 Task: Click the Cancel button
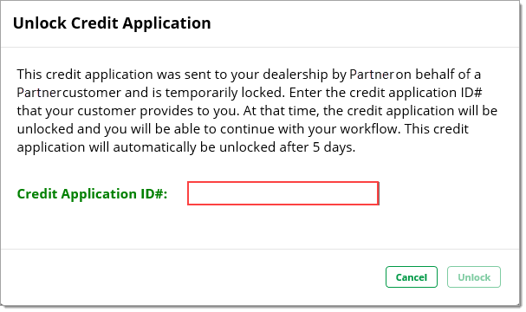(412, 277)
